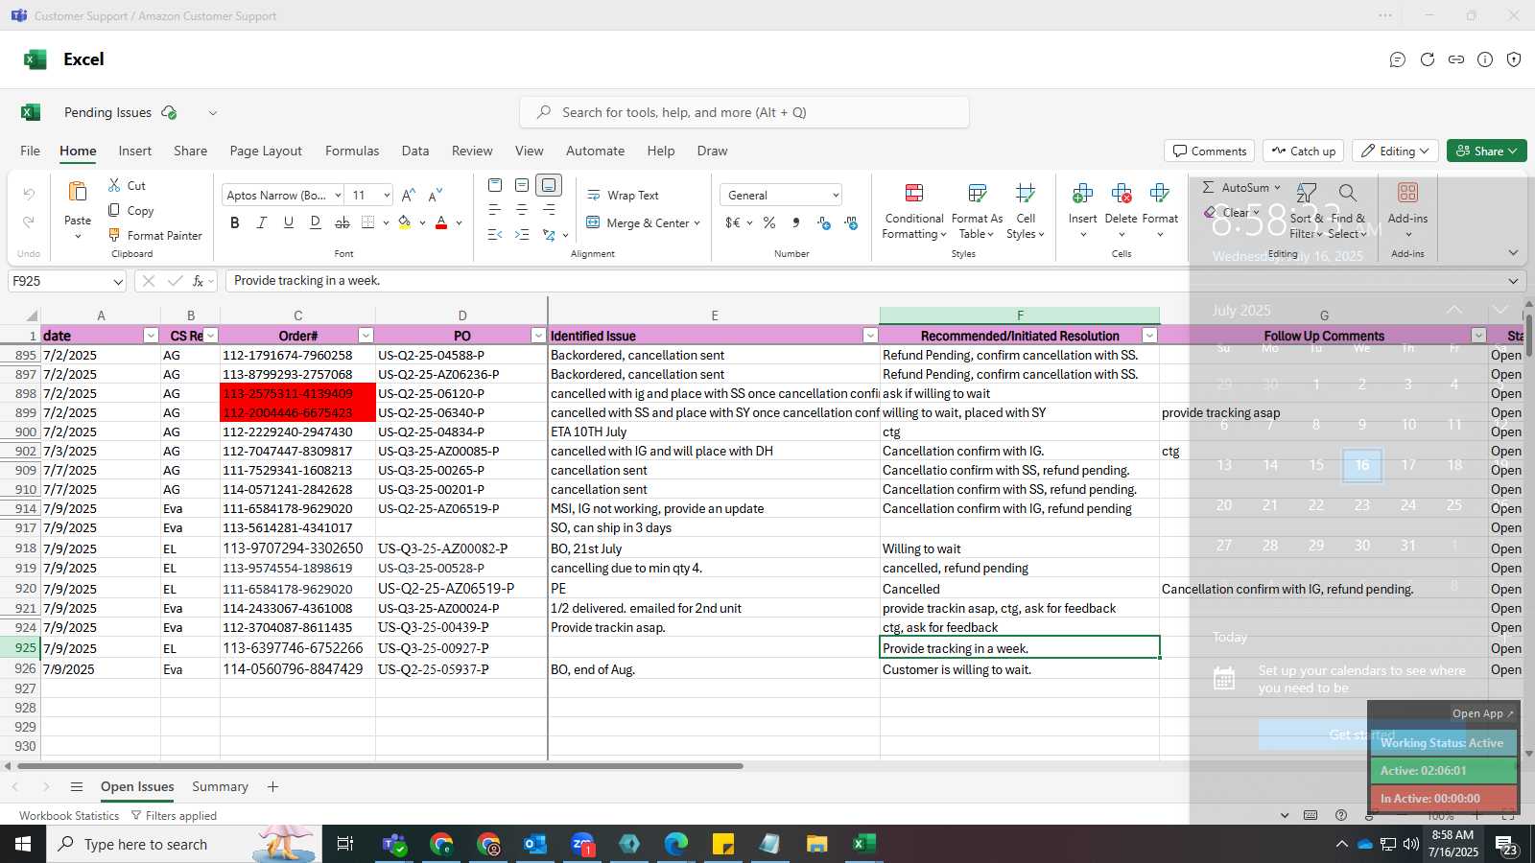1535x863 pixels.
Task: Click the Cell Styles icon
Action: [1026, 193]
